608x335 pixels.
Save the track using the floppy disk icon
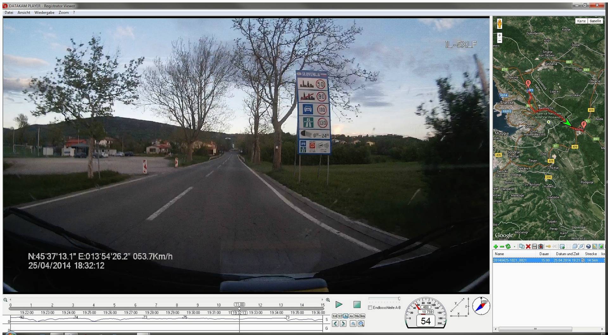[x=535, y=247]
